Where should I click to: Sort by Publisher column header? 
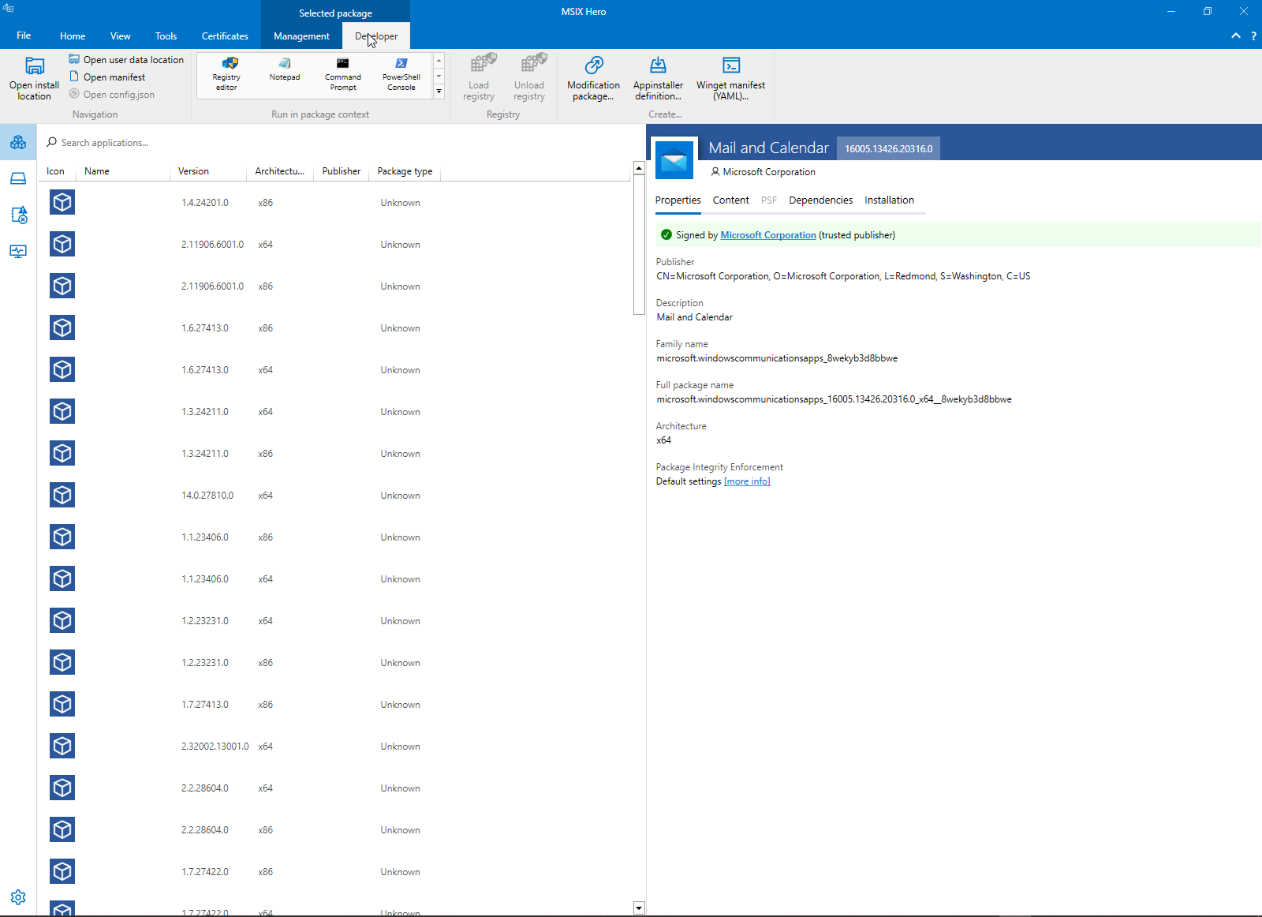(342, 171)
